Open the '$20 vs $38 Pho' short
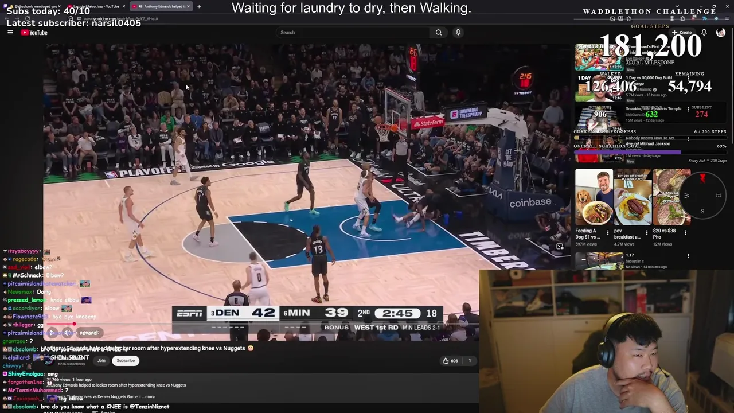 [671, 197]
